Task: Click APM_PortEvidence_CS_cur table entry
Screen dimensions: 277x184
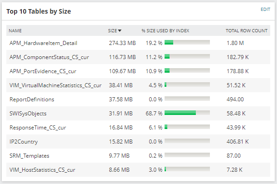Action: [x=43, y=71]
